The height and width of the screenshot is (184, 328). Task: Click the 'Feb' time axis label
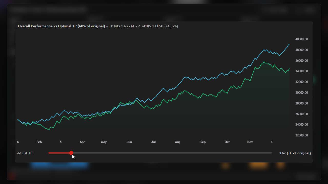click(x=39, y=142)
